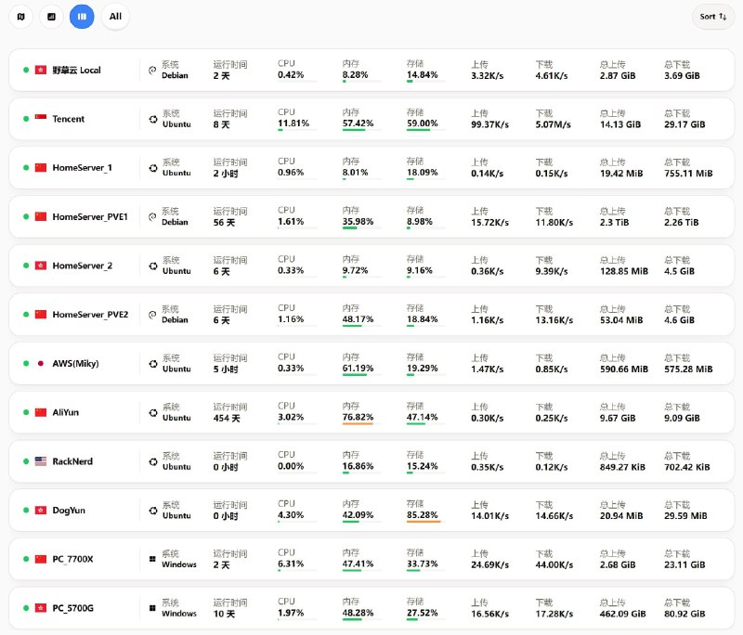The width and height of the screenshot is (743, 635).
Task: Click the network chart view icon
Action: 51,16
